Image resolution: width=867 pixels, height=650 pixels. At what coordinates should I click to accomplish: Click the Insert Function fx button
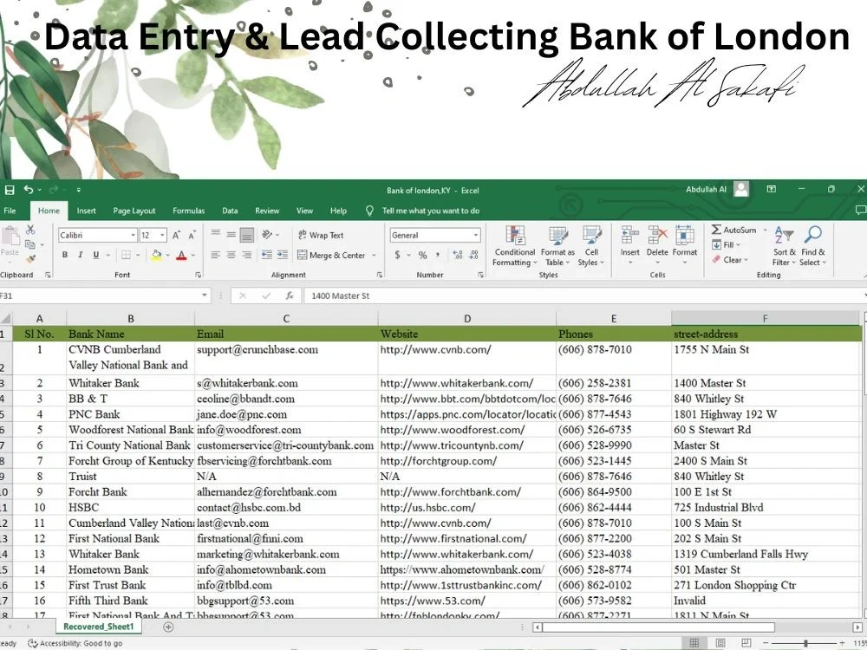[x=290, y=296]
